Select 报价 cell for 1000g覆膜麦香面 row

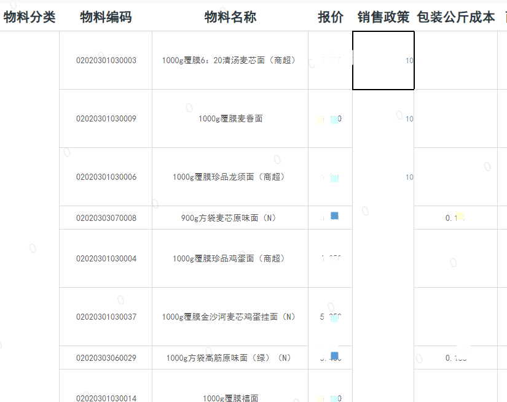click(x=331, y=119)
